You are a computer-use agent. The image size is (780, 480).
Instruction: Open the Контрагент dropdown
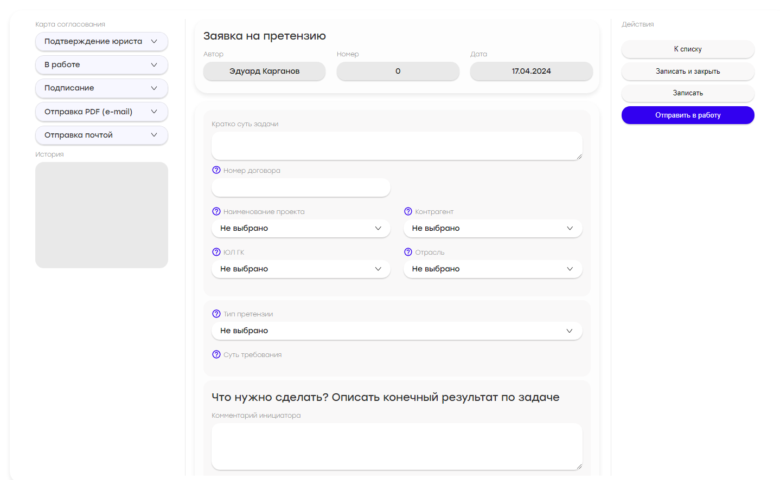pyautogui.click(x=493, y=229)
